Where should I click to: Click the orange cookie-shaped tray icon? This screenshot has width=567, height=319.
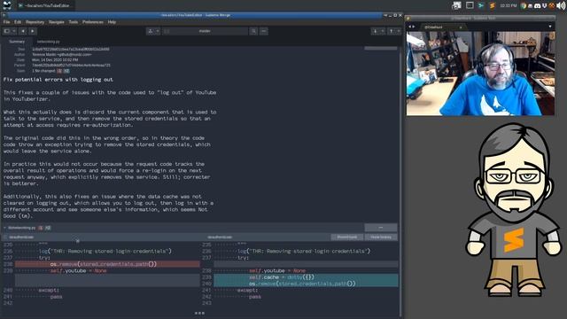[x=552, y=6]
